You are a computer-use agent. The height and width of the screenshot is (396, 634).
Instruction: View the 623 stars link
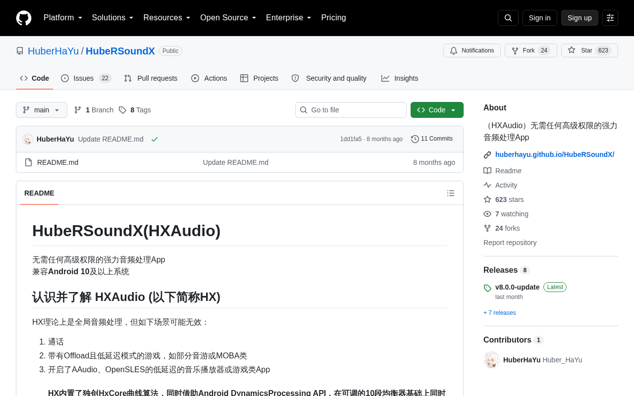click(x=504, y=199)
